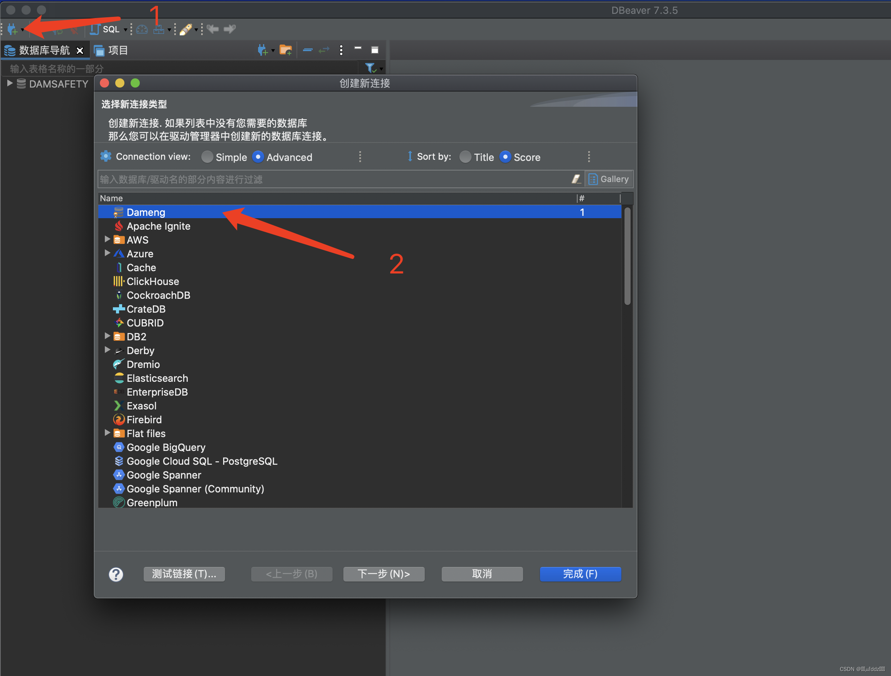This screenshot has width=891, height=676.
Task: Click the clear filter eraser icon
Action: click(x=576, y=179)
